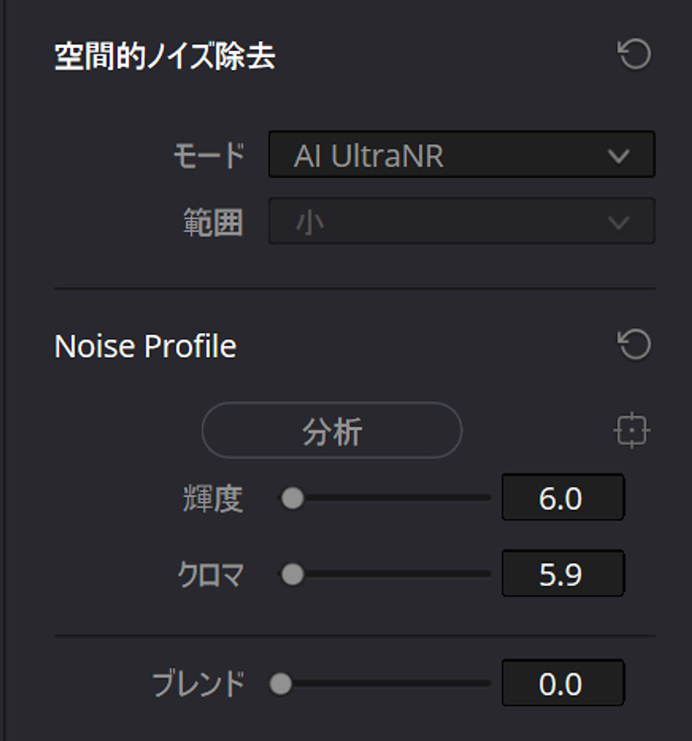Screen dimensions: 692x741
Task: Reset the Noise Profile settings
Action: [x=634, y=345]
